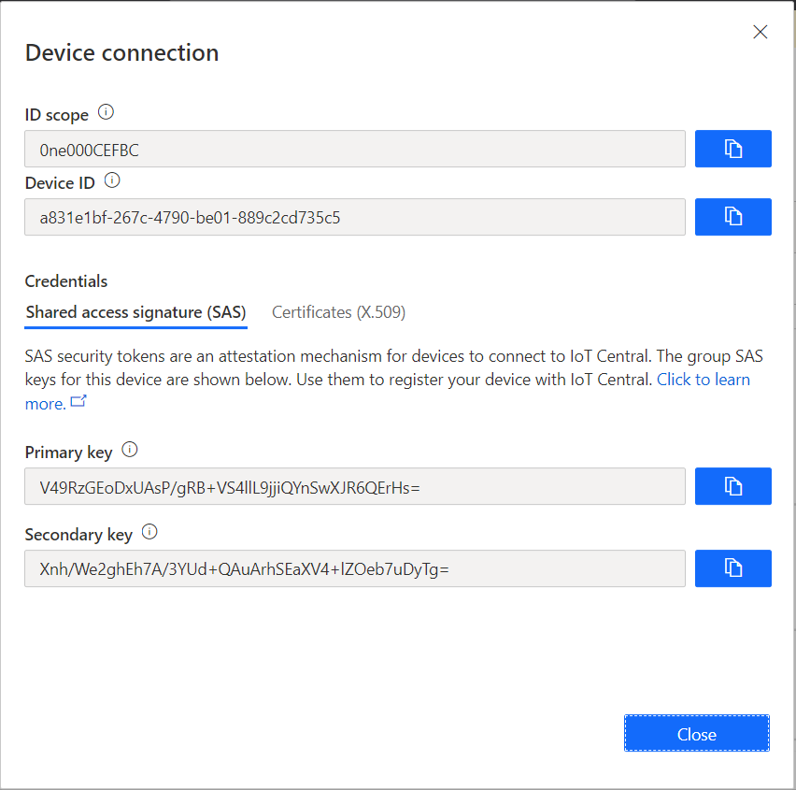Switch to the Certificates (X.509) tab

pyautogui.click(x=338, y=312)
